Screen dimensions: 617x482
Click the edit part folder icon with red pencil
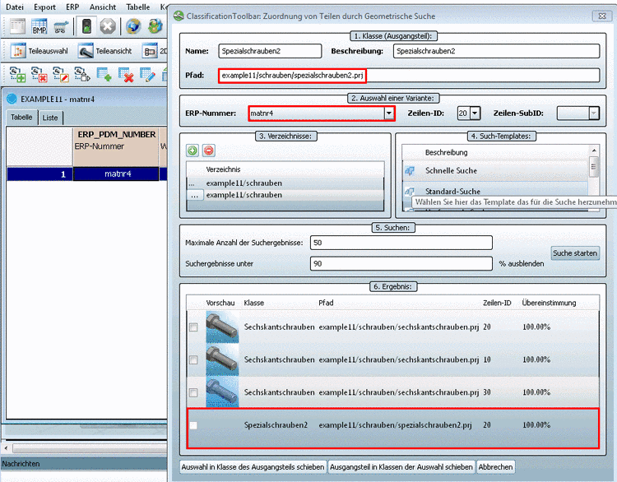click(61, 74)
